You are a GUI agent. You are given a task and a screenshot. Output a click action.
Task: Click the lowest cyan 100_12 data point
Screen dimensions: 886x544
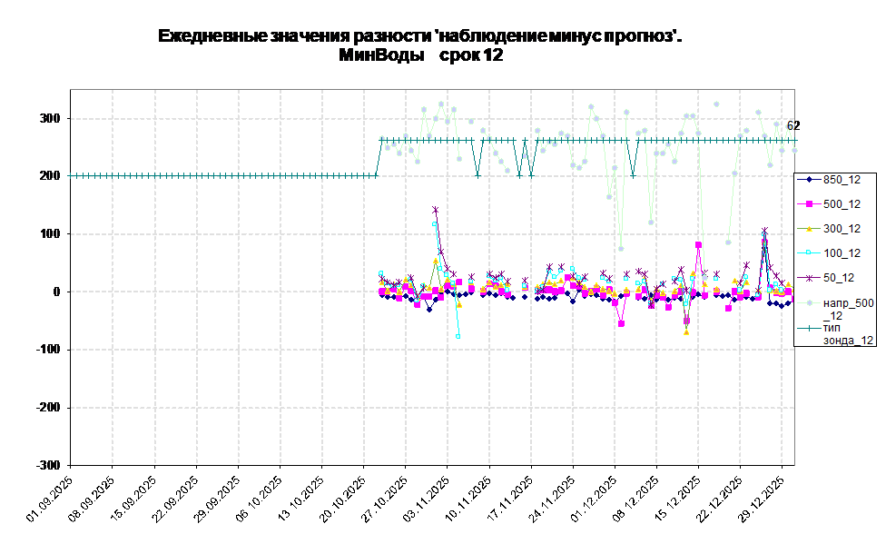[x=458, y=337]
